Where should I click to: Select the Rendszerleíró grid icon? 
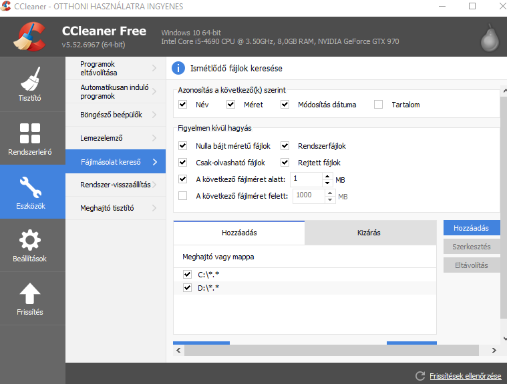(30, 133)
